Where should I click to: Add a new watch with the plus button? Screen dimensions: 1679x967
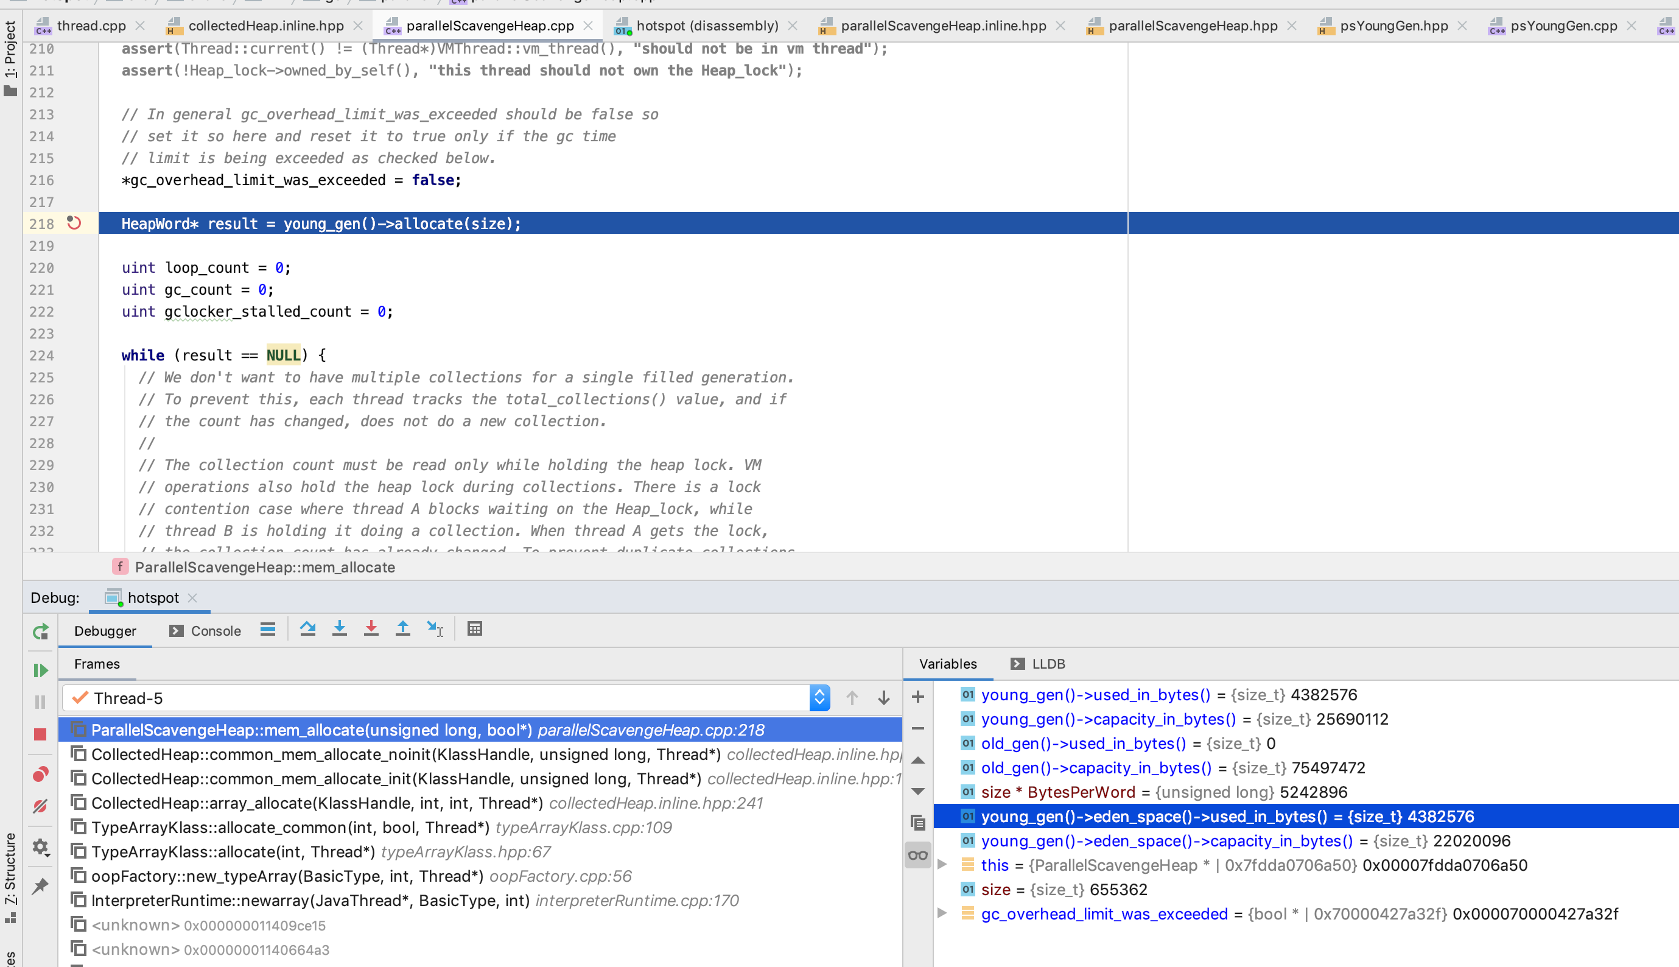click(917, 697)
